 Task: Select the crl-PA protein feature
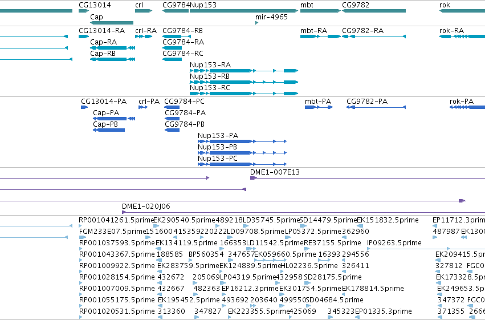143,107
